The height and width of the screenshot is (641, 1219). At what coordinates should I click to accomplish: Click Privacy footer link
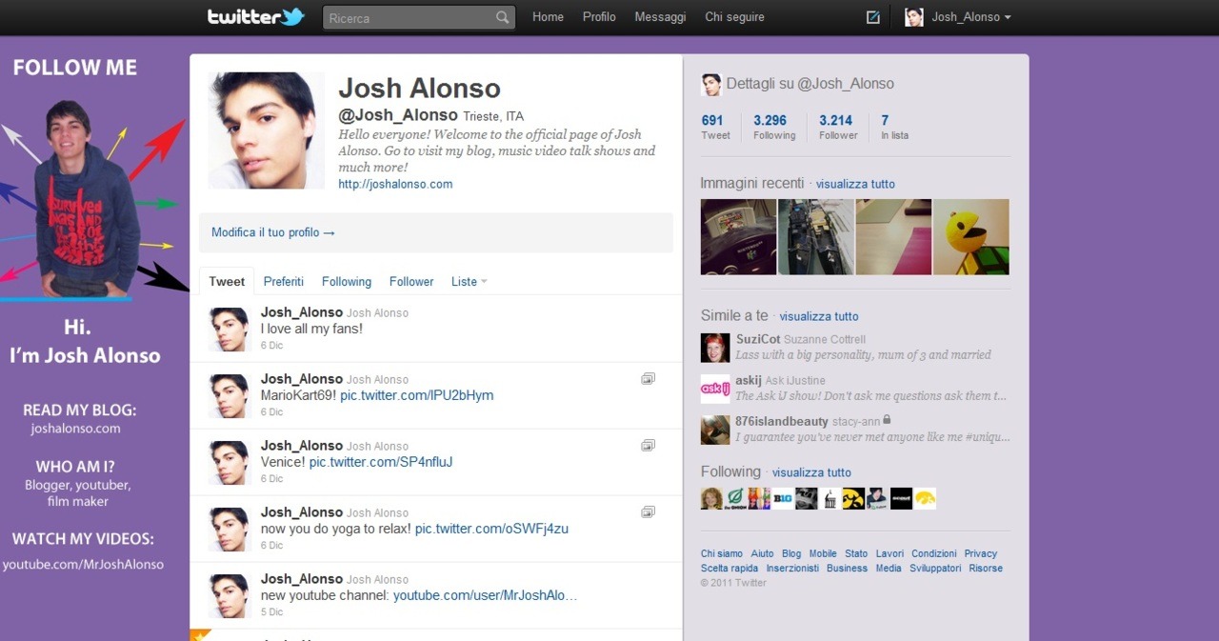(980, 553)
